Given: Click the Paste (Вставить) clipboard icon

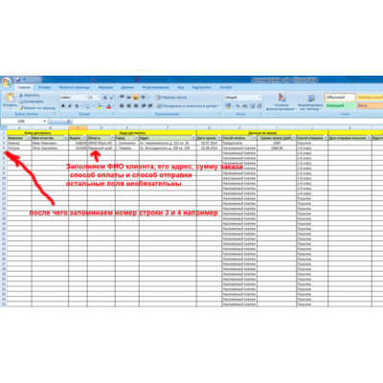Looking at the screenshot, I should pos(10,98).
